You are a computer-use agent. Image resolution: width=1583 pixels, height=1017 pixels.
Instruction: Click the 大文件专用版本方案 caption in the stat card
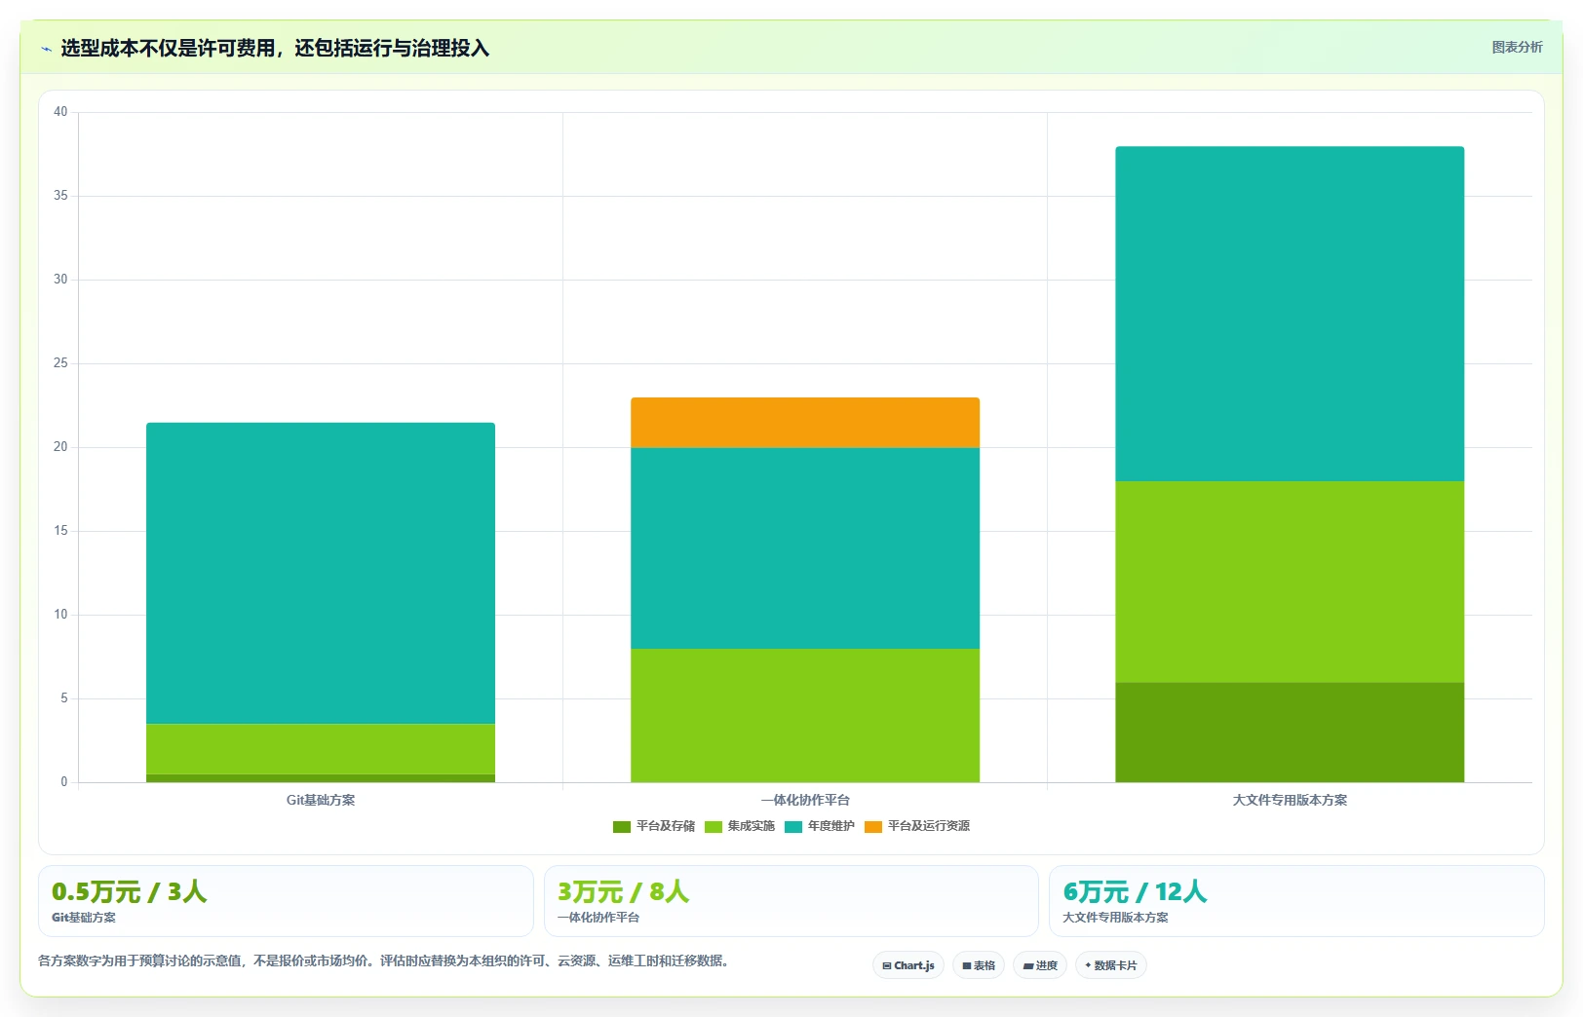click(x=1115, y=918)
